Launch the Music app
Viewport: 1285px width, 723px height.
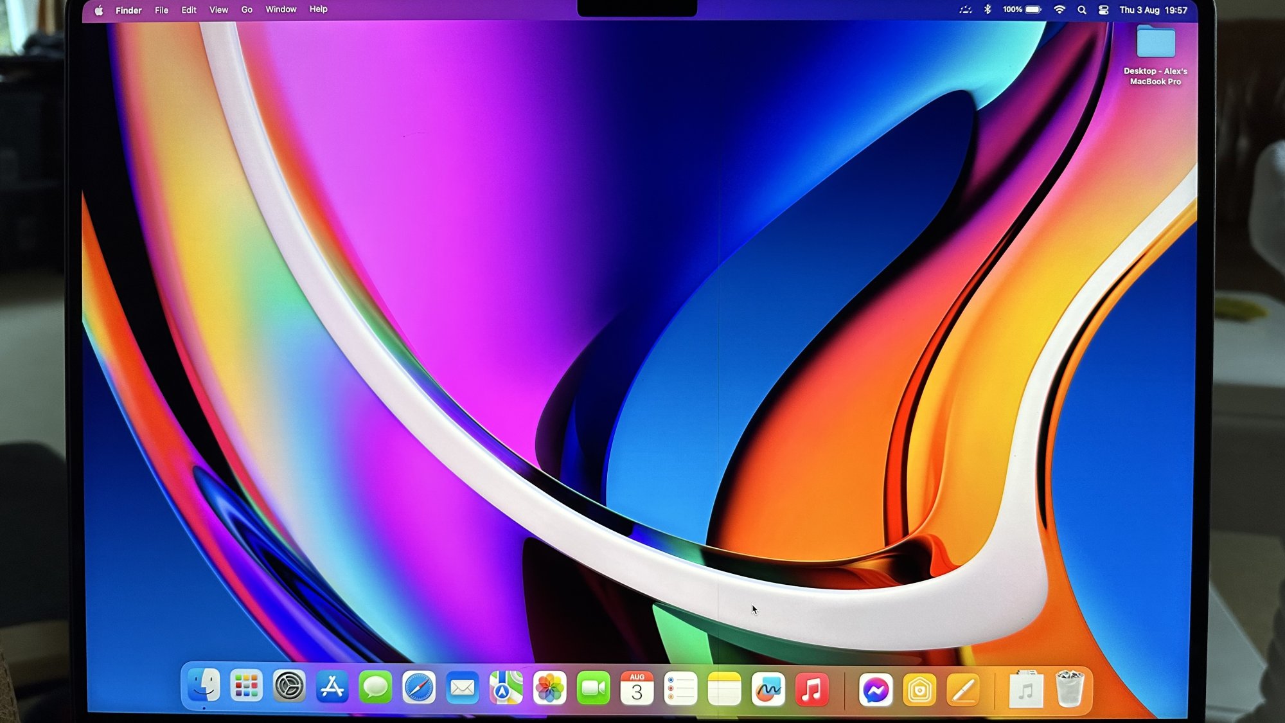click(x=811, y=690)
